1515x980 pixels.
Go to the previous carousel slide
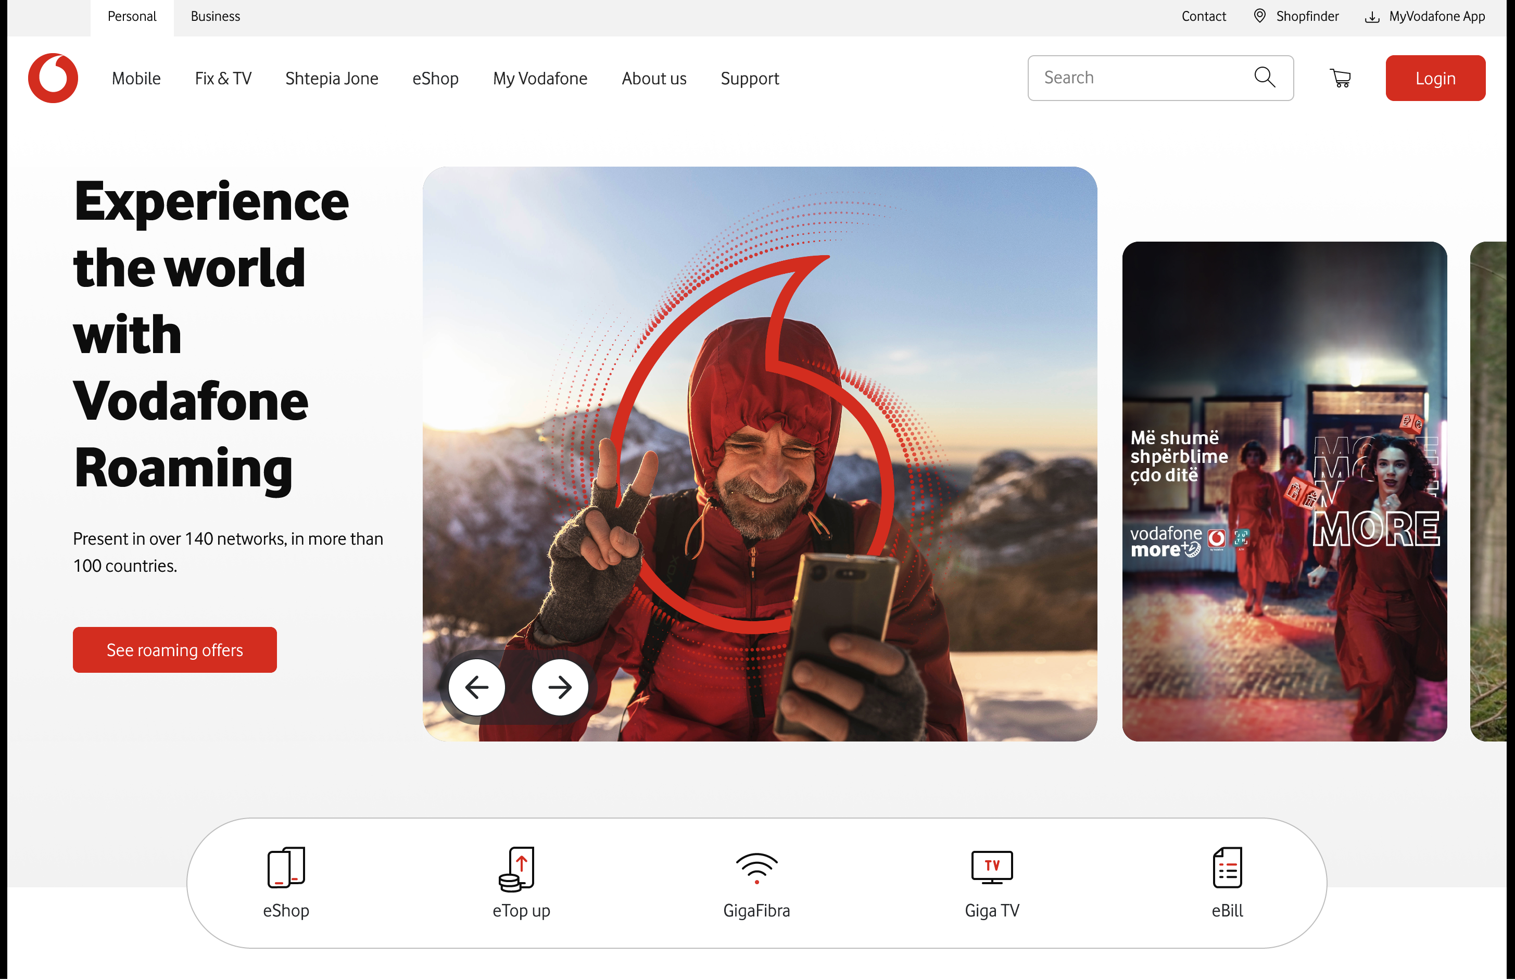tap(476, 687)
